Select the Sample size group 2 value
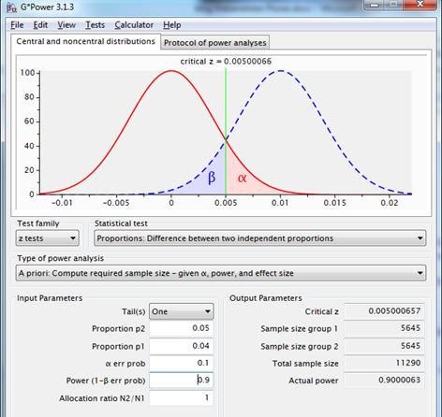 pos(384,346)
